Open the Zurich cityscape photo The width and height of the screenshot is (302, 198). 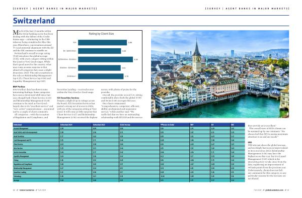coord(220,74)
